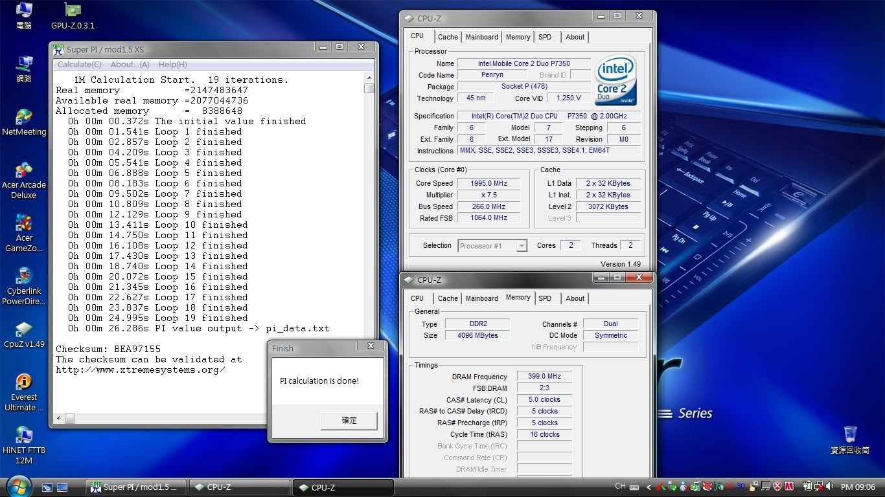Image resolution: width=885 pixels, height=497 pixels.
Task: Open the Help(H) menu in Super PI
Action: click(x=172, y=65)
